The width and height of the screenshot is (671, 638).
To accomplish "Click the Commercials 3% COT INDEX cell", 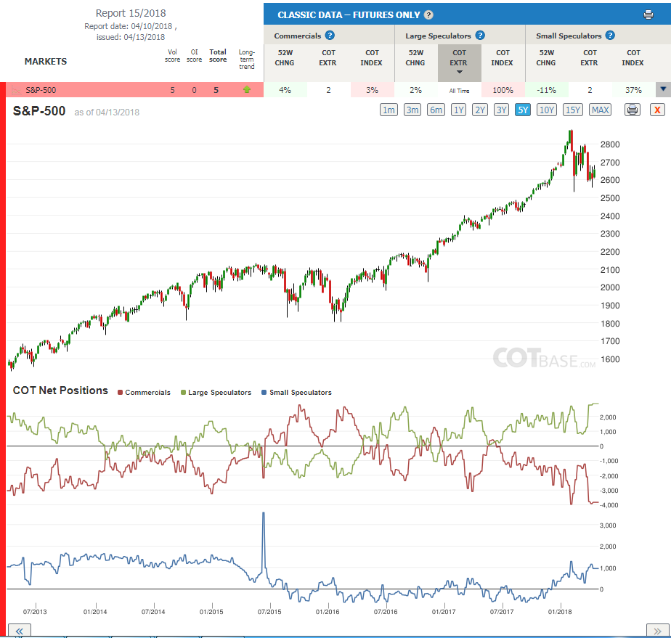I will click(372, 90).
